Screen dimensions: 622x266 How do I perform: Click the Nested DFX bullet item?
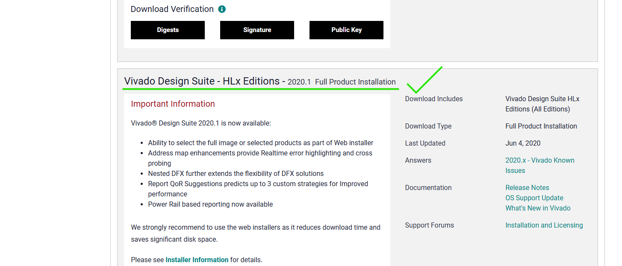236,173
